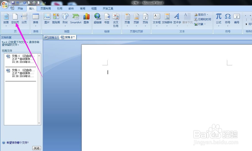The width and height of the screenshot is (252, 151).
Task: Switch to the 视图 tab
Action: (94, 9)
